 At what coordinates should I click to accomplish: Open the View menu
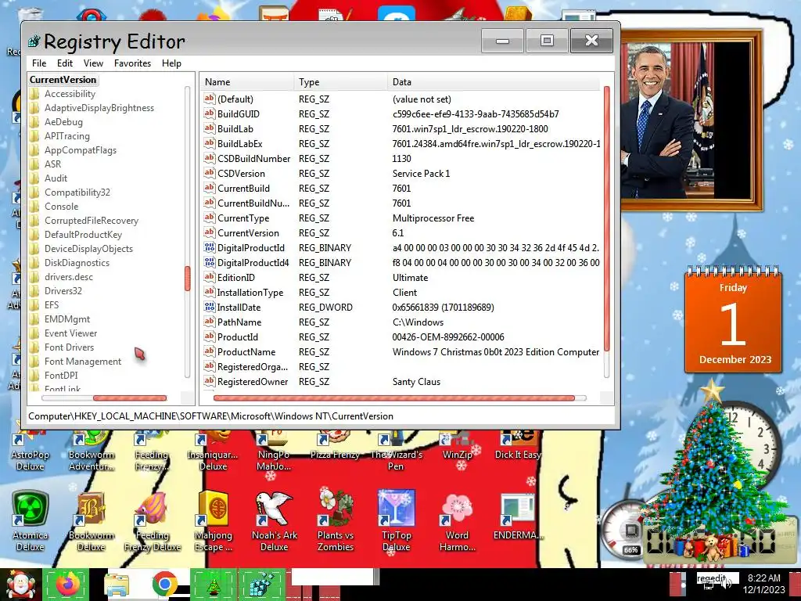click(93, 63)
